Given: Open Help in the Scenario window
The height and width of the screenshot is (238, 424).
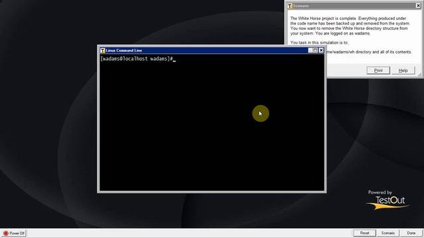Looking at the screenshot, I should (x=403, y=71).
